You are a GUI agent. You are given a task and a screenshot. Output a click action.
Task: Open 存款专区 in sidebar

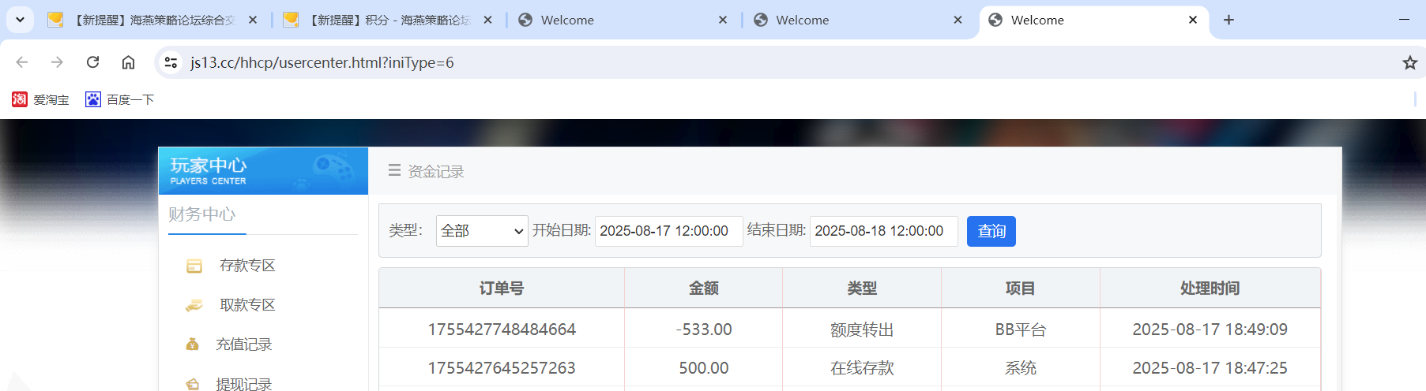coord(247,266)
